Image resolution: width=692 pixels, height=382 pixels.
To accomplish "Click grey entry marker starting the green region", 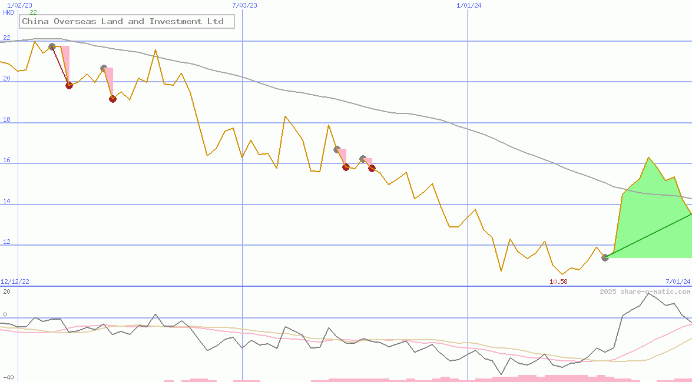I will (605, 257).
